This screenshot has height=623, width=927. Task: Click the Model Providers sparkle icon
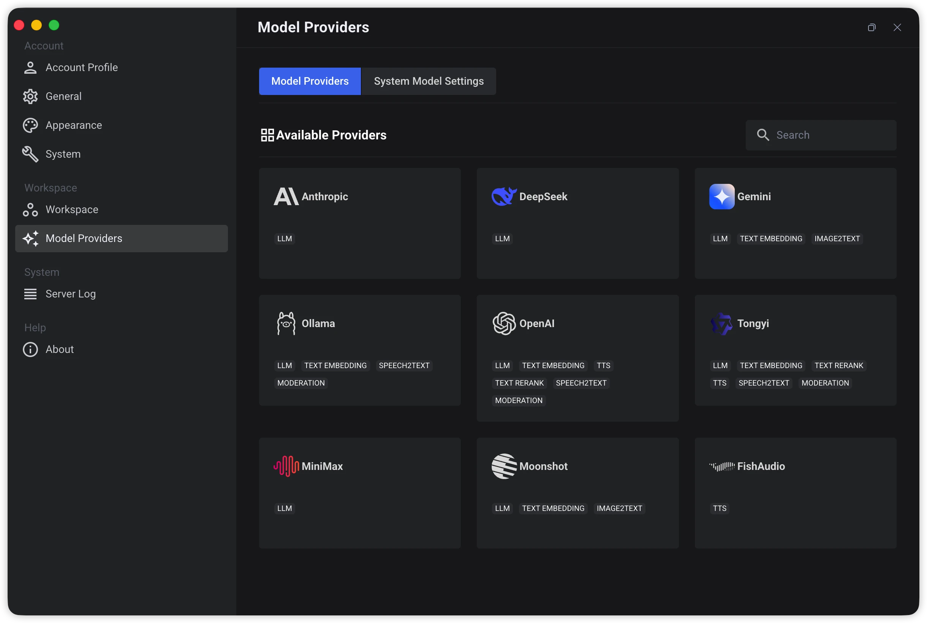click(x=31, y=239)
